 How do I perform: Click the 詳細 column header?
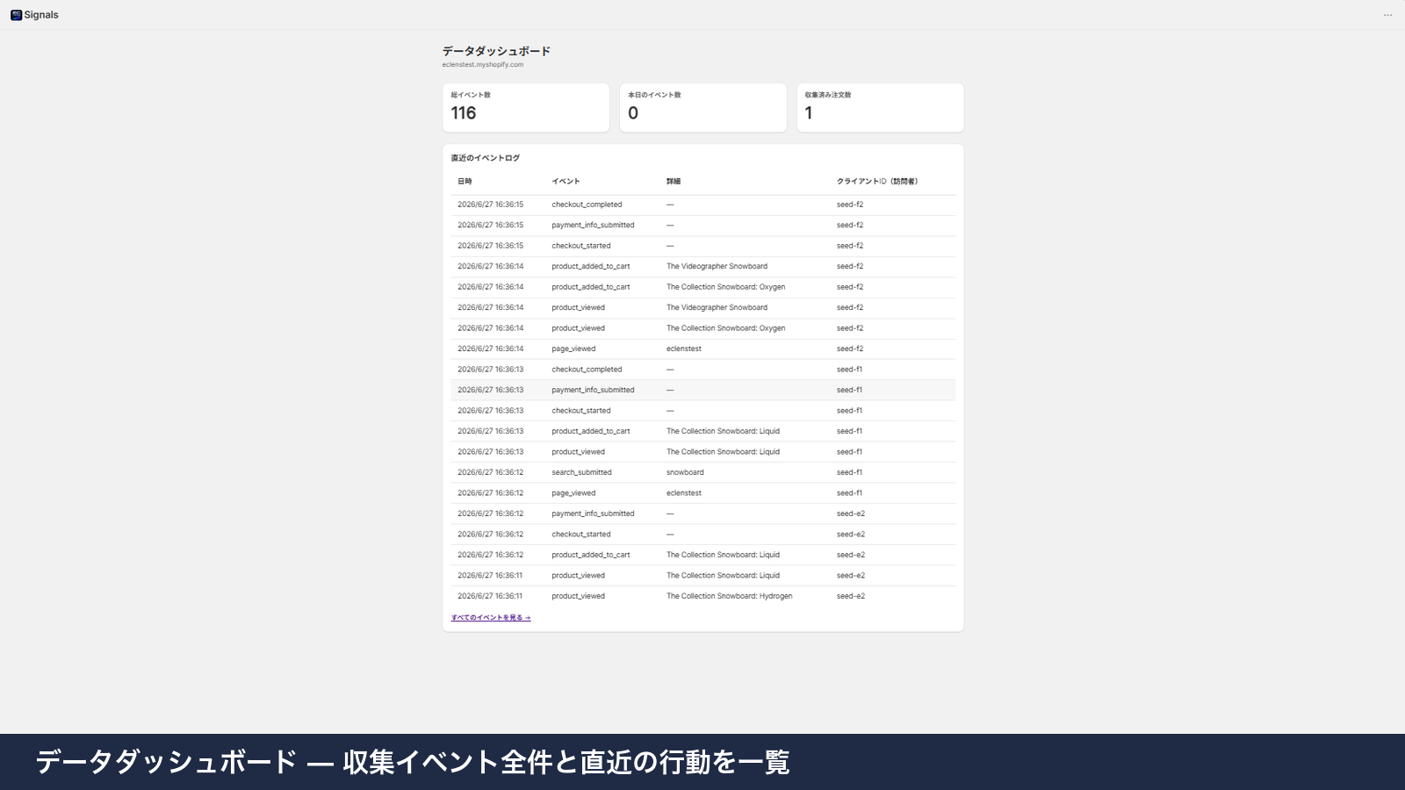tap(674, 182)
